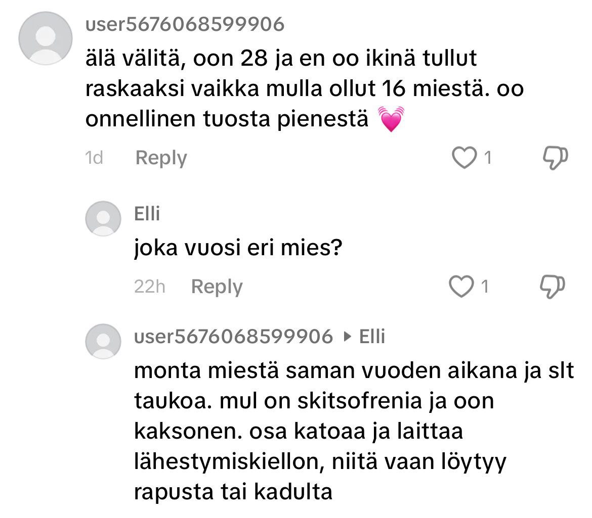Tap the like count on the top comment
Screen dimensions: 592x518
488,159
